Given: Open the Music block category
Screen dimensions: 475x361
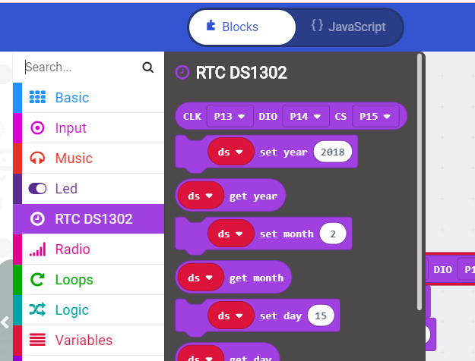Looking at the screenshot, I should point(89,158).
